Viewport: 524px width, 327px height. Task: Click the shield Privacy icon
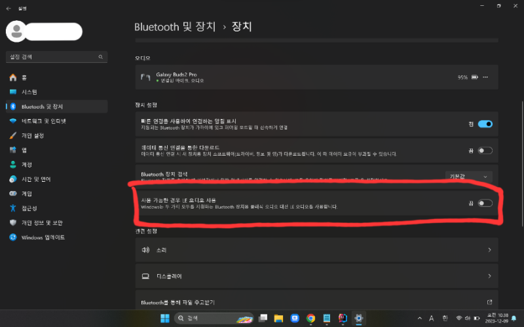tap(13, 222)
